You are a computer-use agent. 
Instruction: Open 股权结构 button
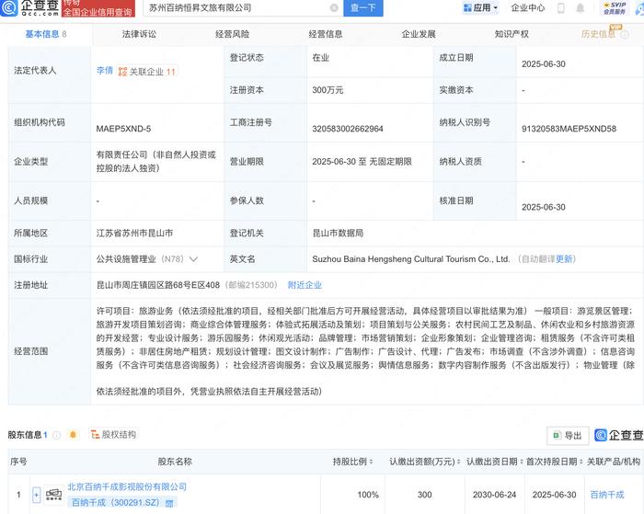coord(114,434)
